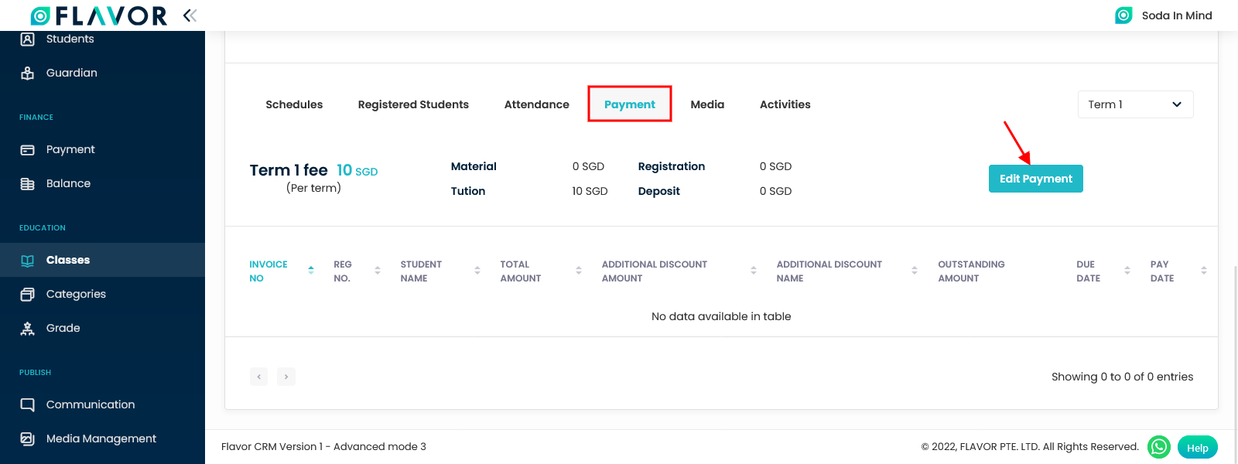Click the 'Term 1 fee' heading
Screen dimensions: 1238x464
289,170
